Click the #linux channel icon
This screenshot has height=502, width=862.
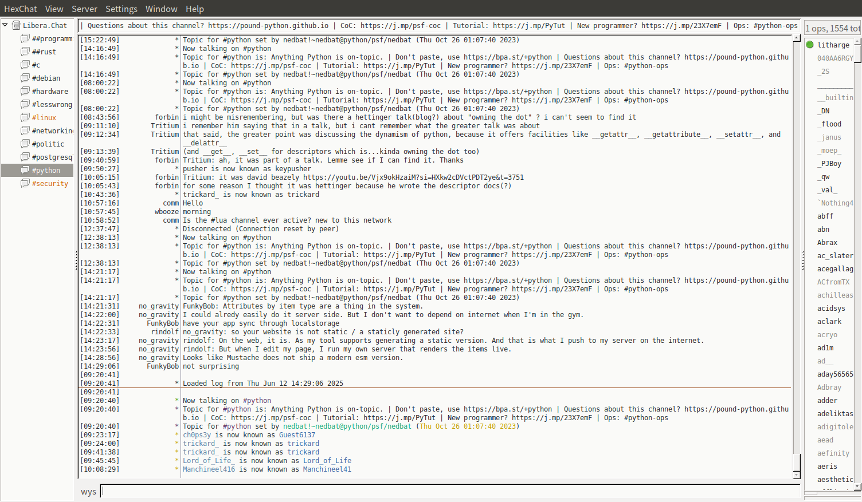tap(25, 117)
